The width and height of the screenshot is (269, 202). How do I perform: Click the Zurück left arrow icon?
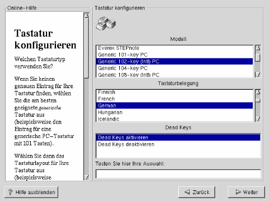187,192
